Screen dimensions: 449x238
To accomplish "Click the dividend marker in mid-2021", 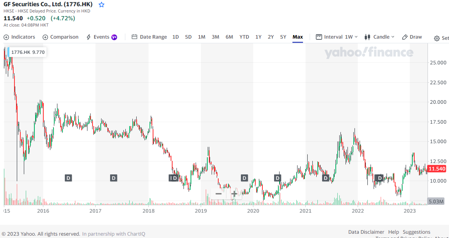I will tap(325, 178).
